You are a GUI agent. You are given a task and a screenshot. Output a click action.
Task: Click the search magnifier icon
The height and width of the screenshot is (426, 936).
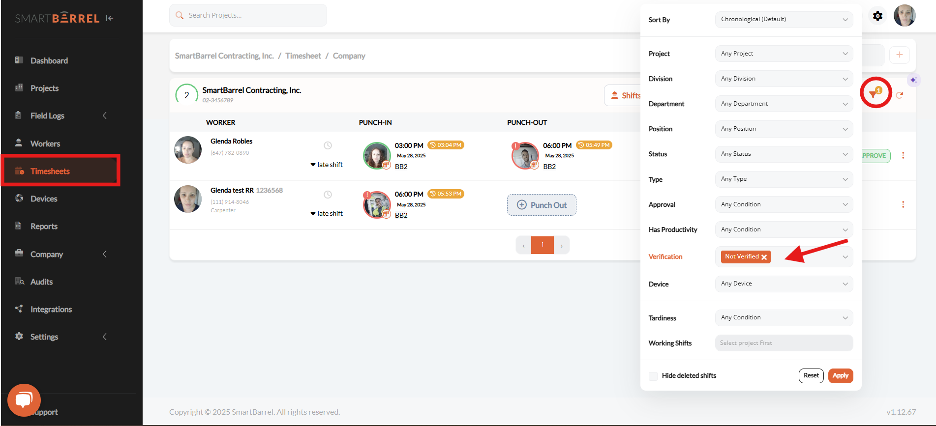[180, 15]
